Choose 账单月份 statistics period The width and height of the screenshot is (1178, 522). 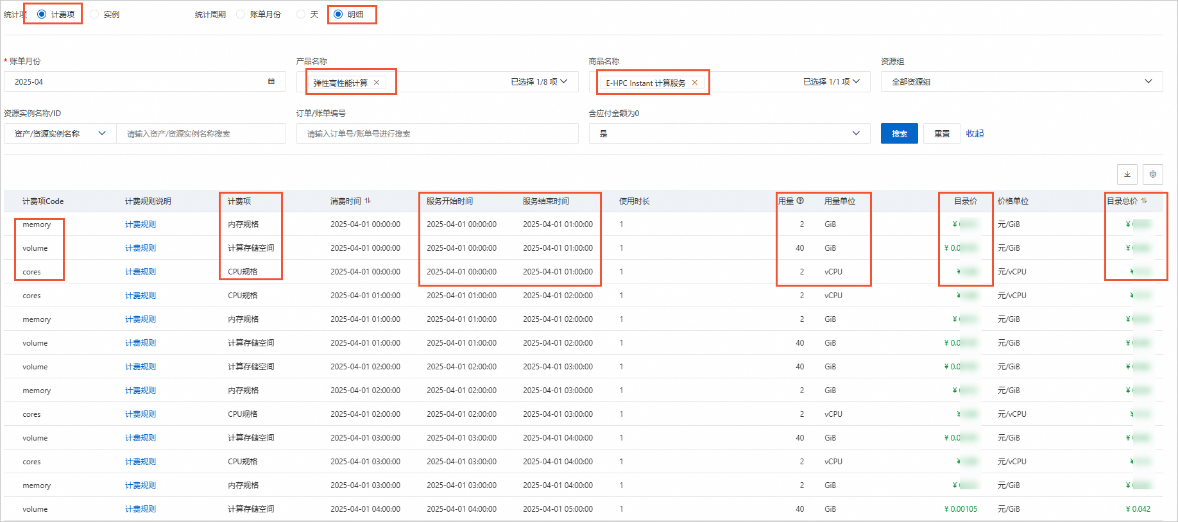click(241, 14)
